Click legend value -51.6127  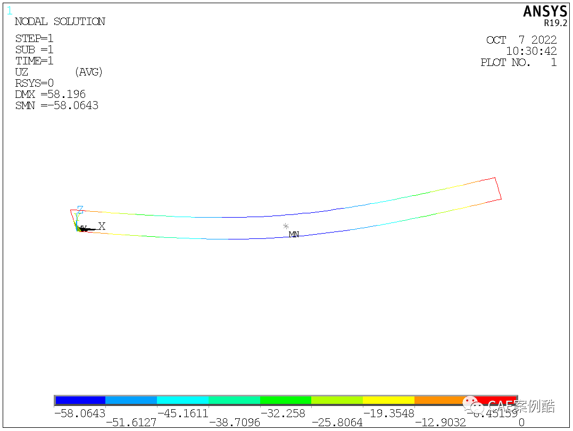(131, 422)
